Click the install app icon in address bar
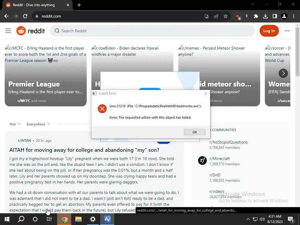This screenshot has width=300, height=225. [207, 16]
